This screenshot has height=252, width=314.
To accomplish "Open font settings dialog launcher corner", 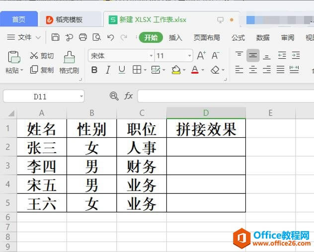I will click(x=225, y=80).
